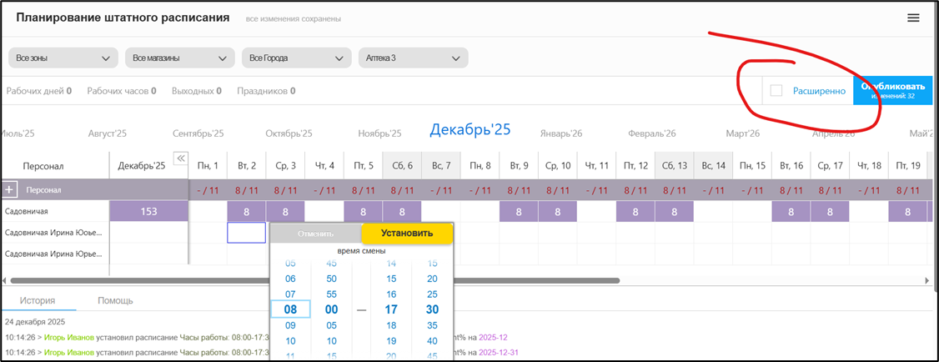Click the 153 hours cell for Садовничая
This screenshot has height=362, width=939.
[148, 212]
